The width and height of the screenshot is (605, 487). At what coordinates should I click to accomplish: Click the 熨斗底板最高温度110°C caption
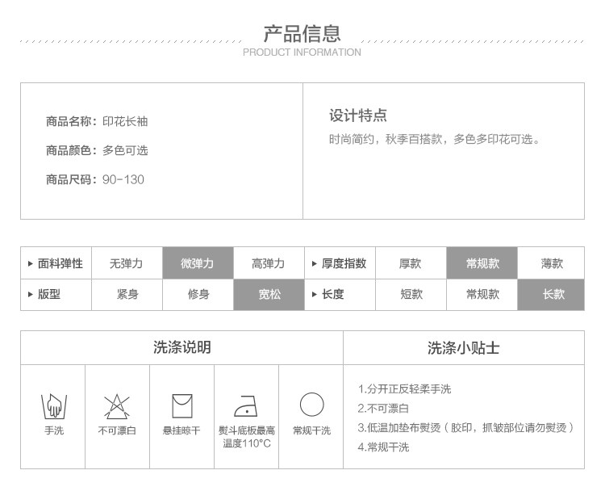point(247,437)
